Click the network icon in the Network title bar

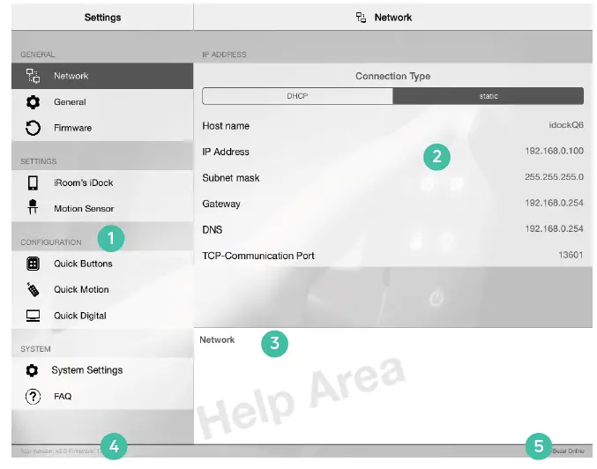pos(361,18)
